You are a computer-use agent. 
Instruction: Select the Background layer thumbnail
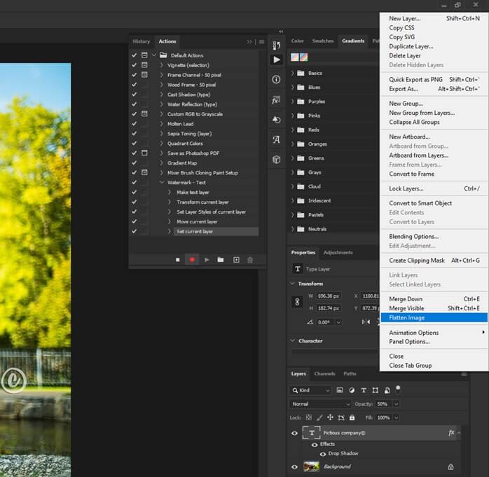[x=312, y=466]
